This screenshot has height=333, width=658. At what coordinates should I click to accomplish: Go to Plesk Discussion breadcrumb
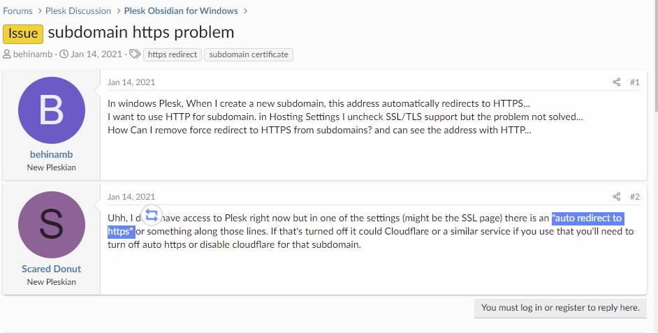pyautogui.click(x=78, y=11)
